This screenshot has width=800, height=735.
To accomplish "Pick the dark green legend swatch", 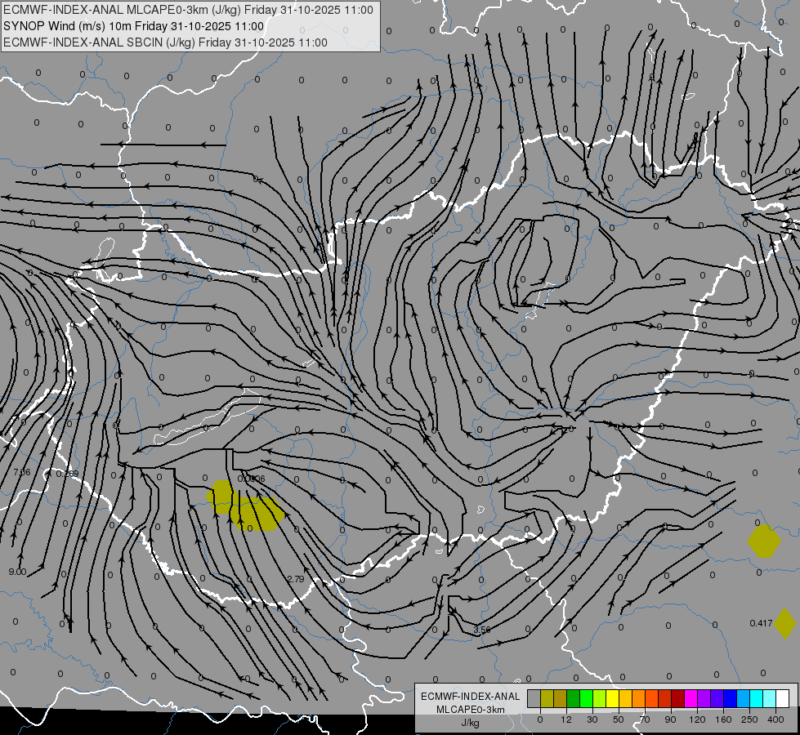I will click(574, 699).
